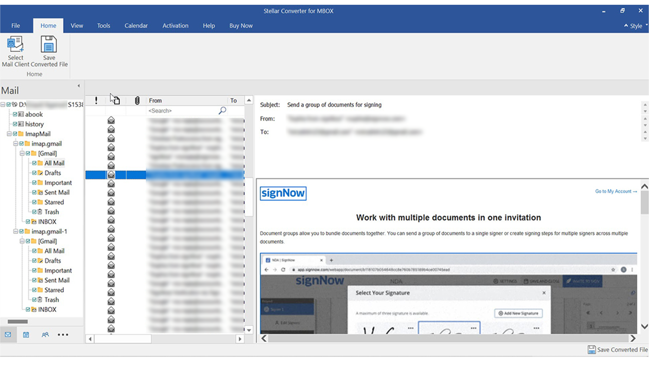Toggle the Starred checkbox under imap.gmail
This screenshot has width=649, height=365.
coord(34,202)
